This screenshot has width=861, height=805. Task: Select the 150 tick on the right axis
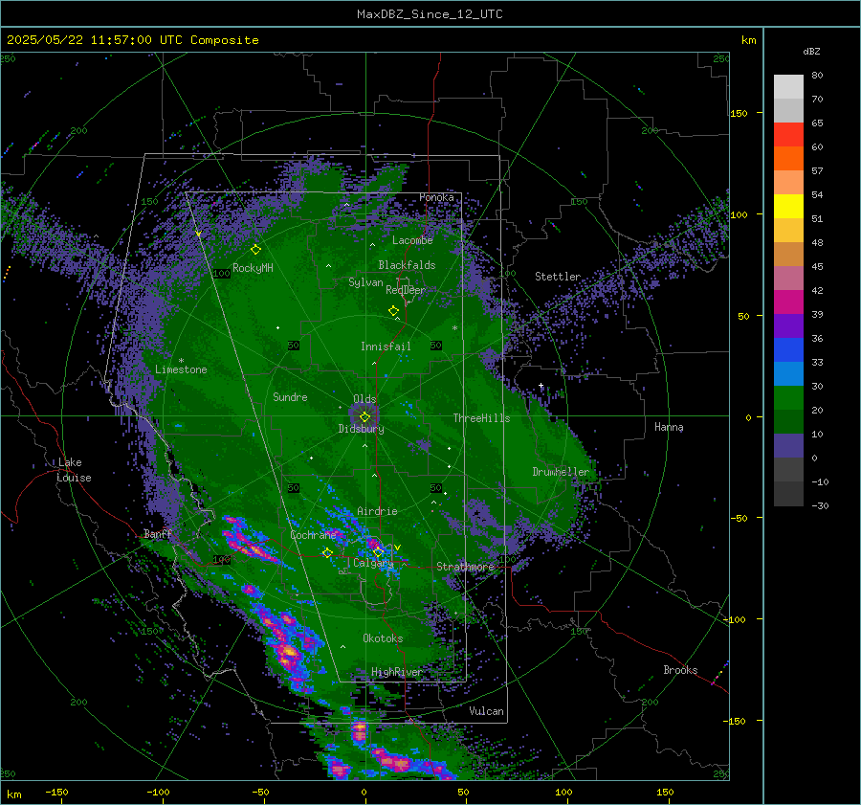(739, 113)
